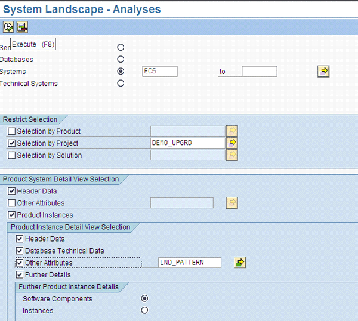This screenshot has width=358, height=321.
Task: Click green arrow button beside LND_PATTERN field
Action: point(240,263)
